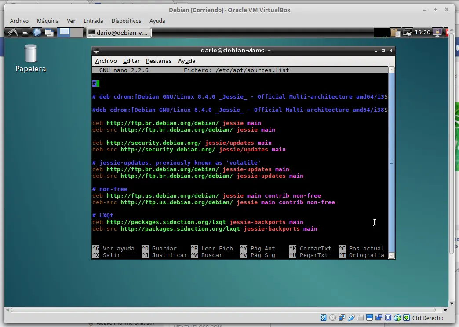Click the Ctrl Derecho host key label
Viewport: 459px width, 327px height.
click(x=428, y=318)
